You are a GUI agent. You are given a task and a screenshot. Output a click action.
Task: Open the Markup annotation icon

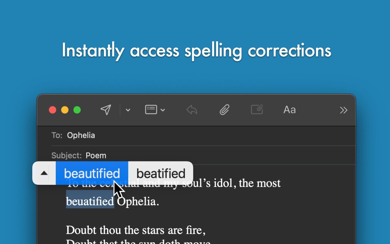(257, 109)
